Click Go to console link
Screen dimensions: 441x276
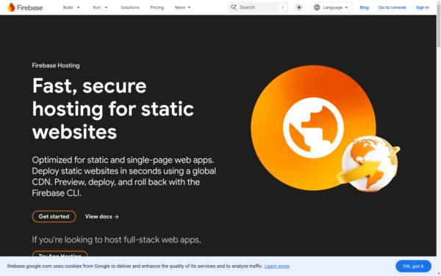click(x=392, y=7)
